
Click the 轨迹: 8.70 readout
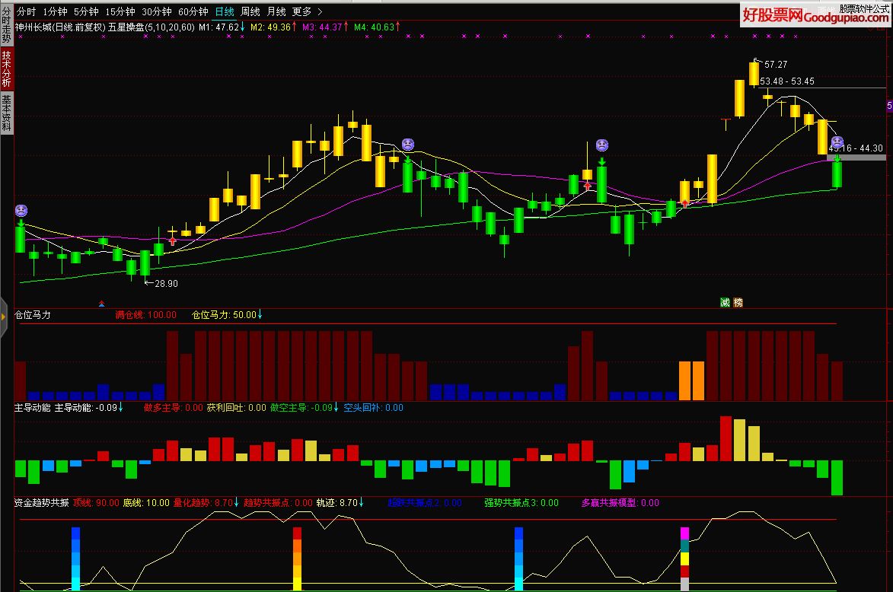click(x=340, y=503)
